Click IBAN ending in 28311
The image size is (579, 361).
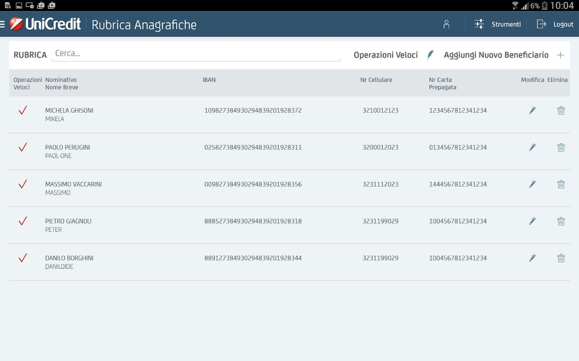pos(253,147)
